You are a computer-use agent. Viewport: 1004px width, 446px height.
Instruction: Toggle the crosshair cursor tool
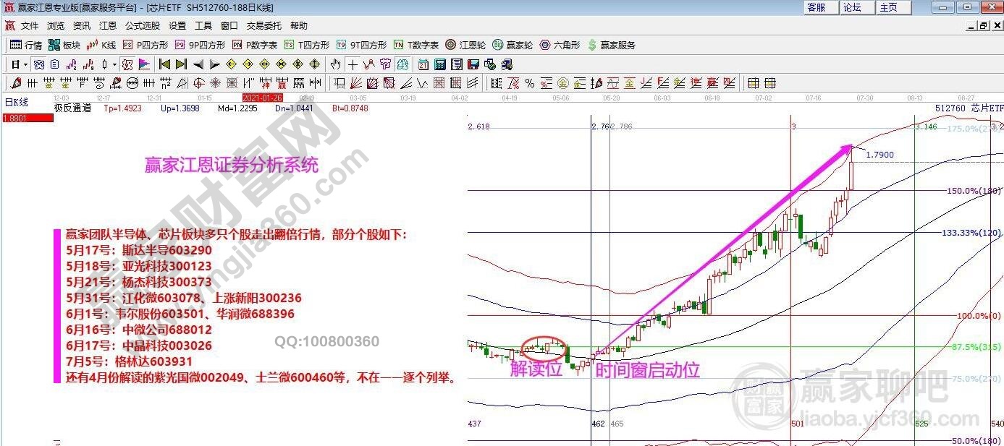(353, 64)
